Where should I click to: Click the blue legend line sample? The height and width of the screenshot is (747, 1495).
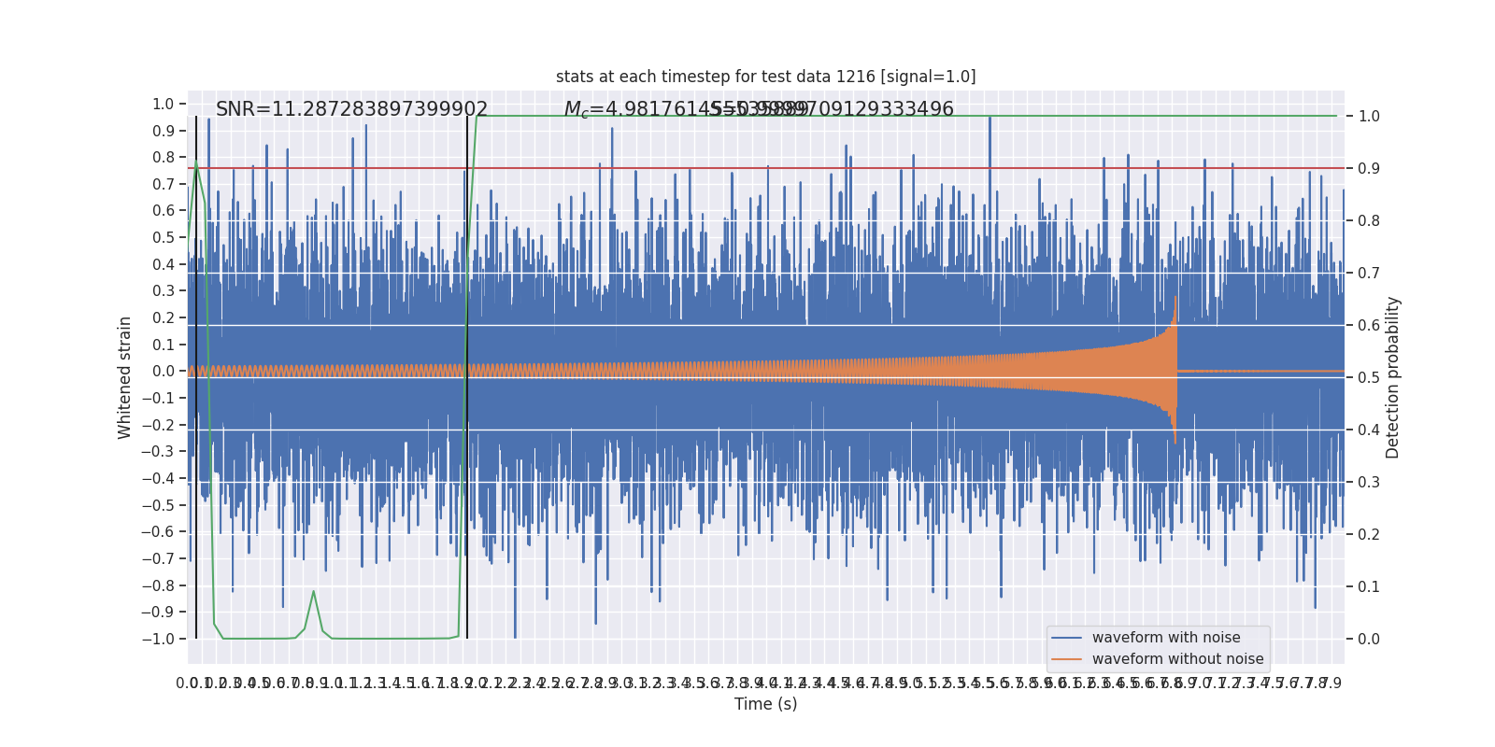pos(1066,638)
